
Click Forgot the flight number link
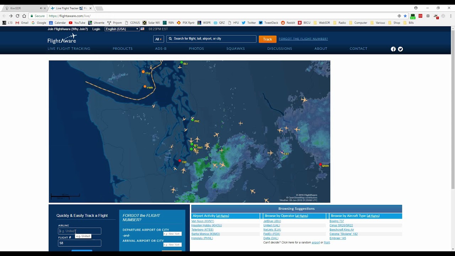[x=303, y=39]
